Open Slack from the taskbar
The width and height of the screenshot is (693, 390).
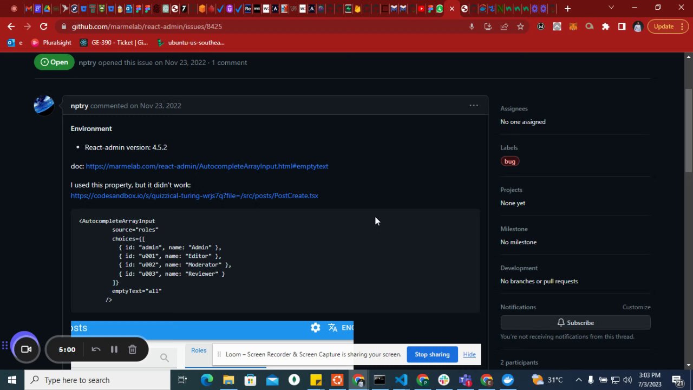[x=444, y=380]
